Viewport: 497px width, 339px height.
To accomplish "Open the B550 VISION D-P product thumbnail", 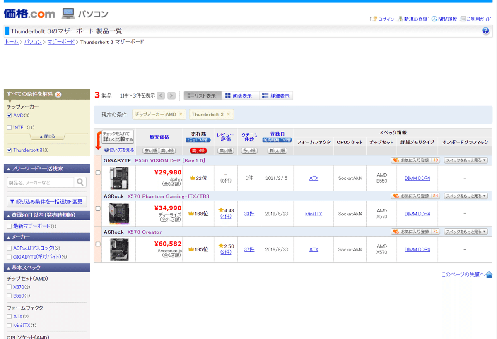I will click(x=119, y=178).
